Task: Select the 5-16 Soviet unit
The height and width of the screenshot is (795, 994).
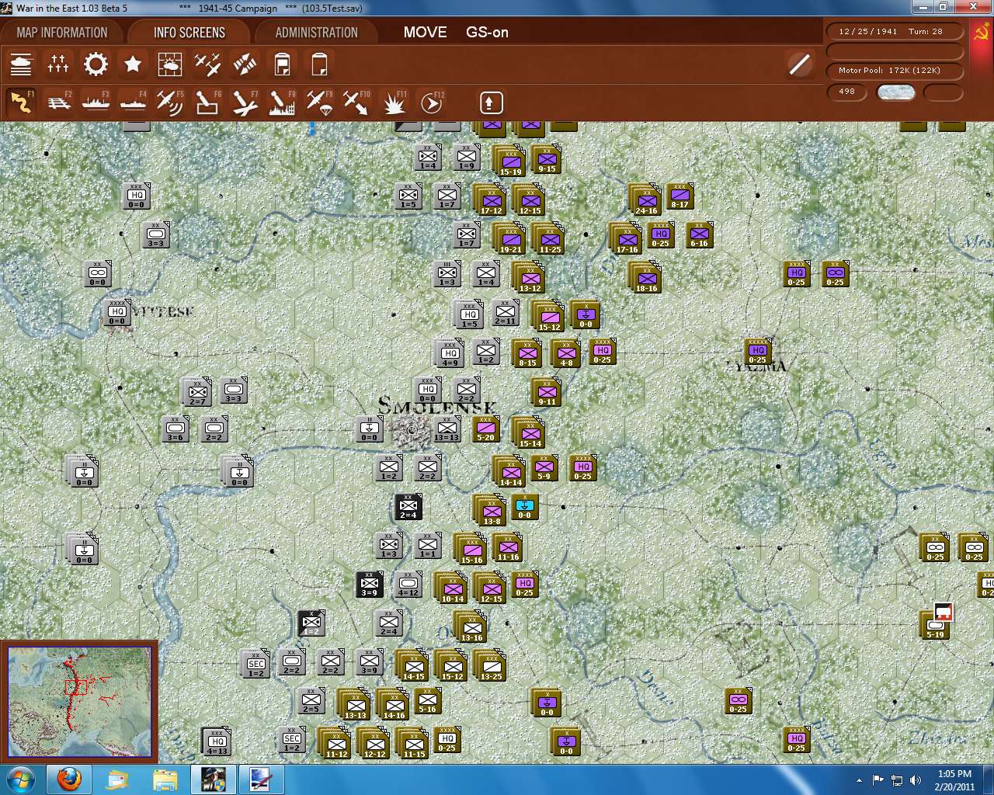Action: 428,701
